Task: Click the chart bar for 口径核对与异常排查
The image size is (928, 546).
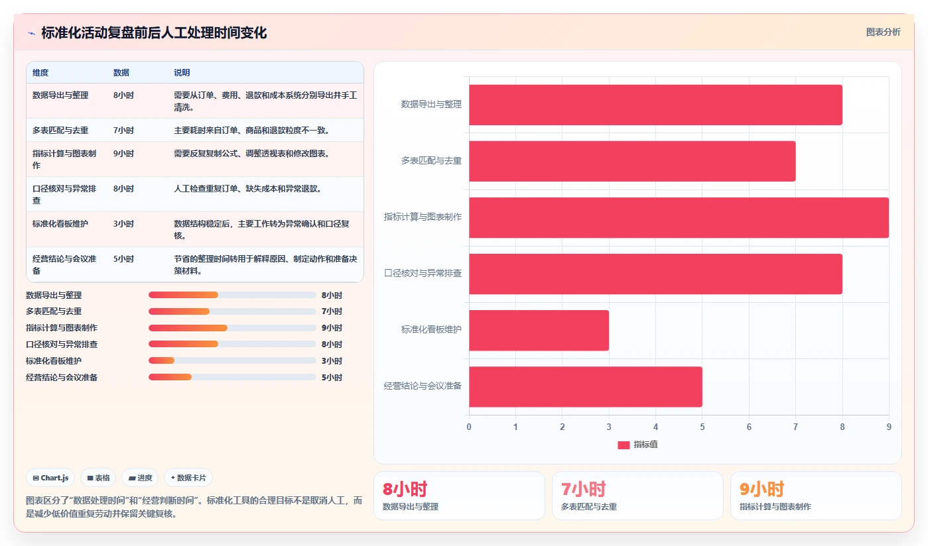Action: (655, 274)
